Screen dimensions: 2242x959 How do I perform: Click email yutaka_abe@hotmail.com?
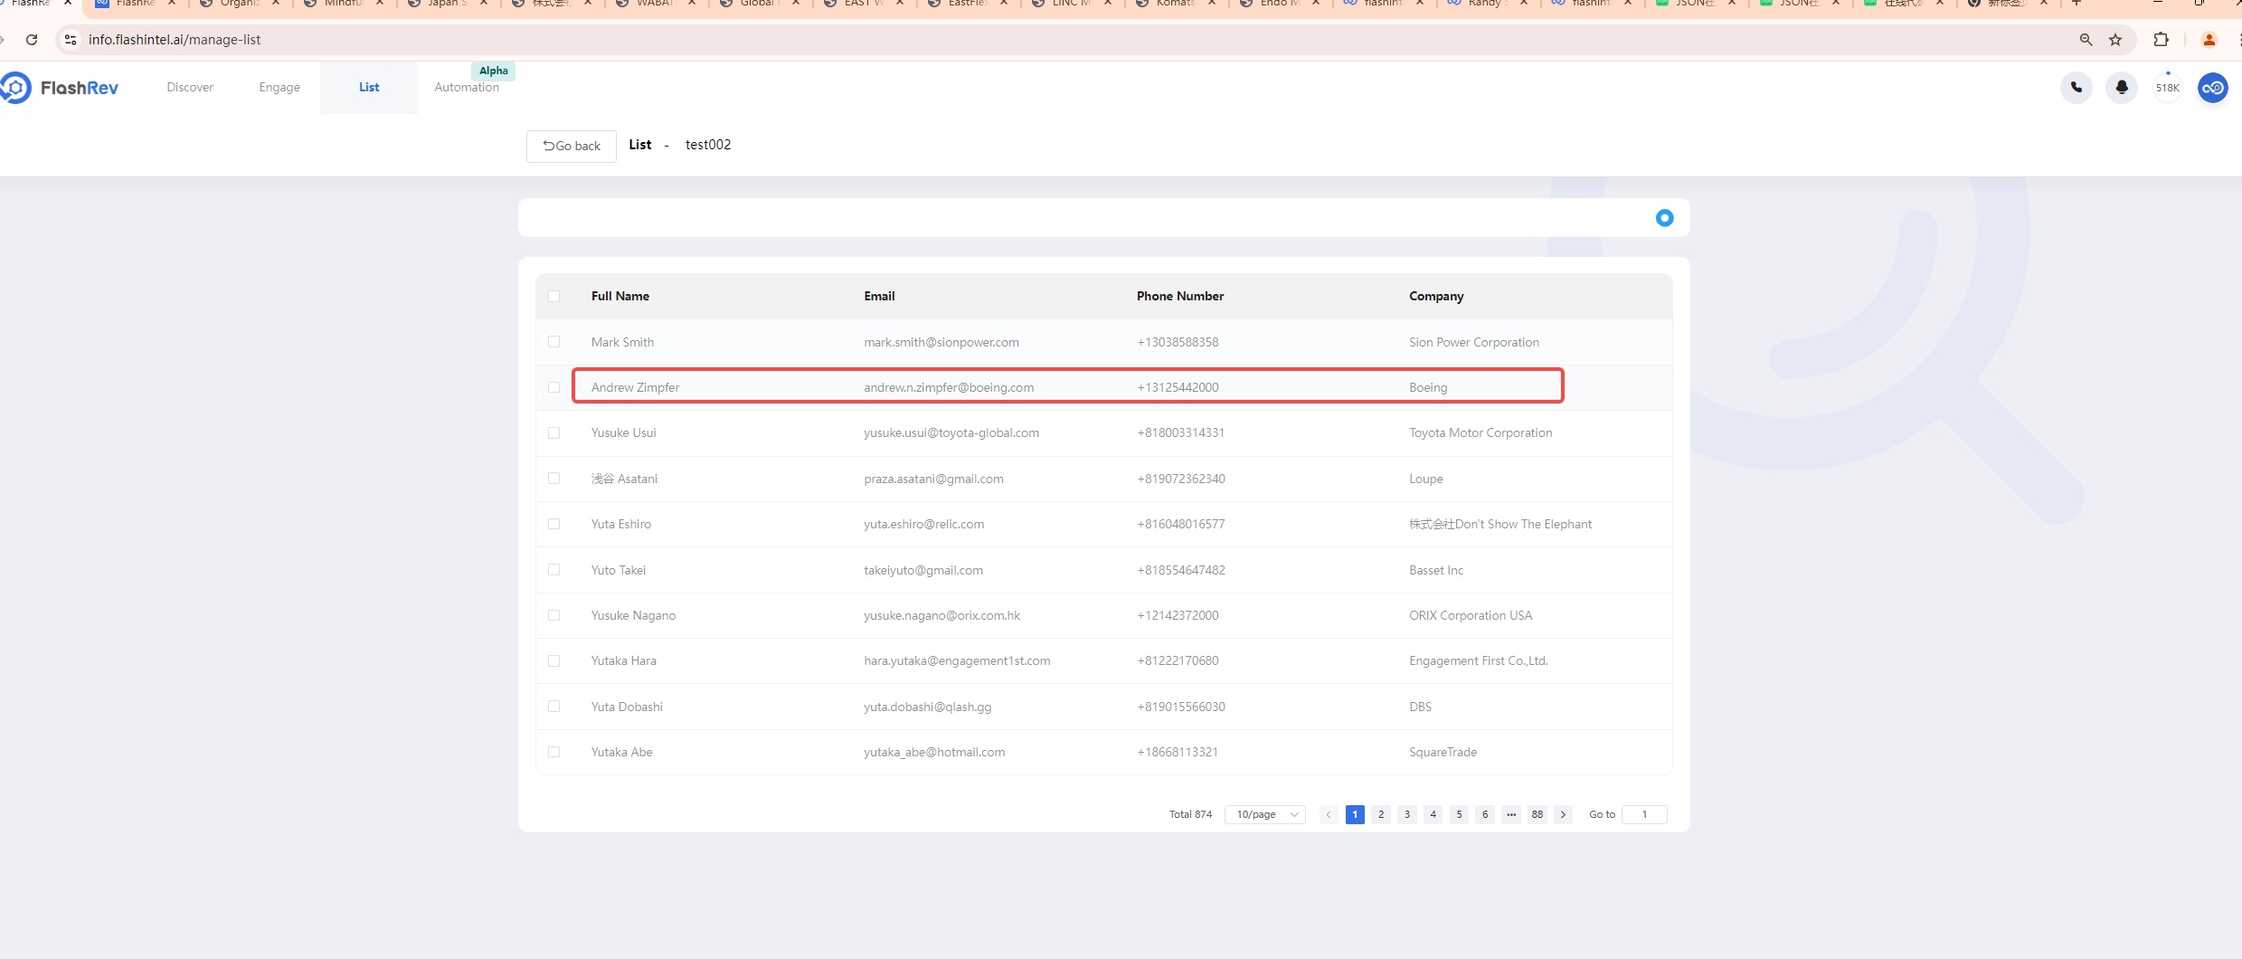tap(934, 752)
